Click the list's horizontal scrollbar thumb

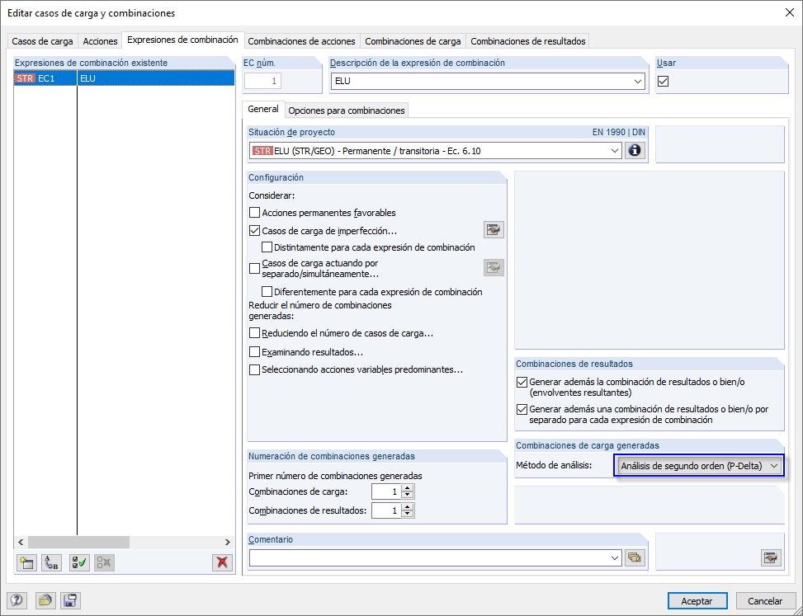pyautogui.click(x=79, y=542)
